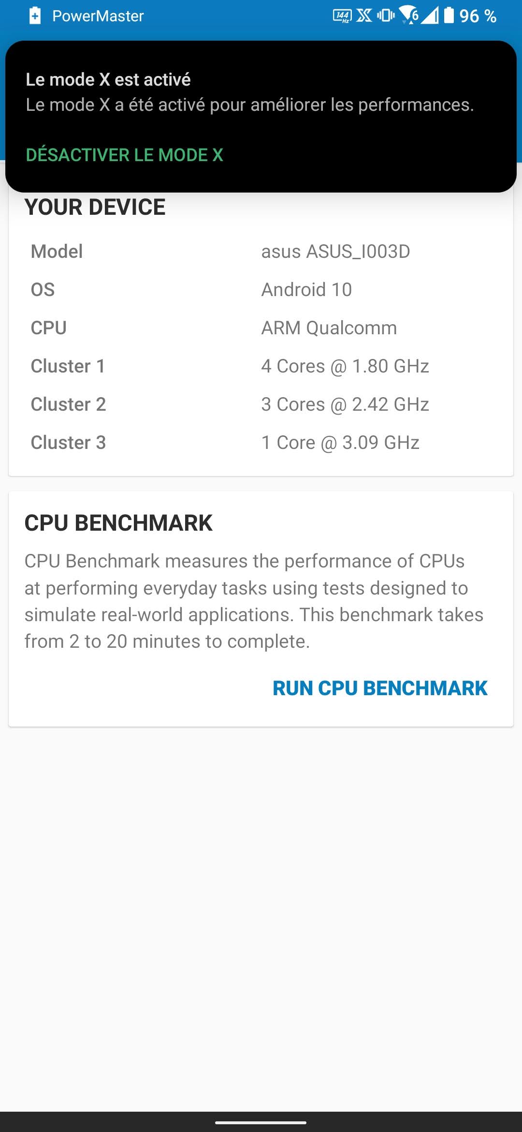Tap the X Mode status icon

click(x=364, y=16)
